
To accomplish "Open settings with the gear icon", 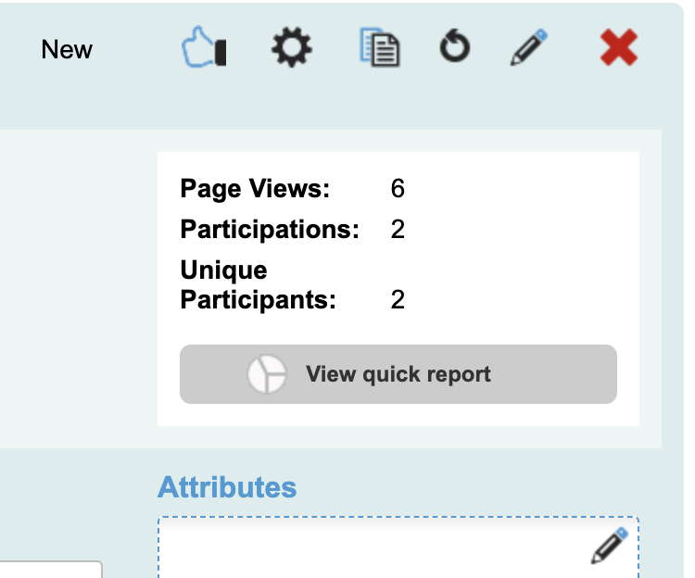I will (291, 48).
